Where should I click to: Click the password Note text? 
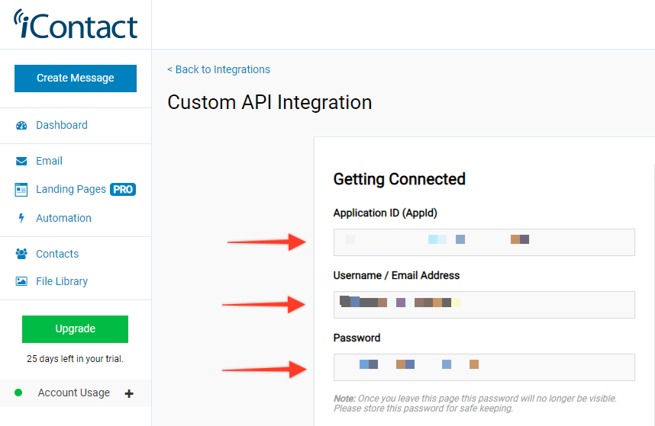click(475, 403)
